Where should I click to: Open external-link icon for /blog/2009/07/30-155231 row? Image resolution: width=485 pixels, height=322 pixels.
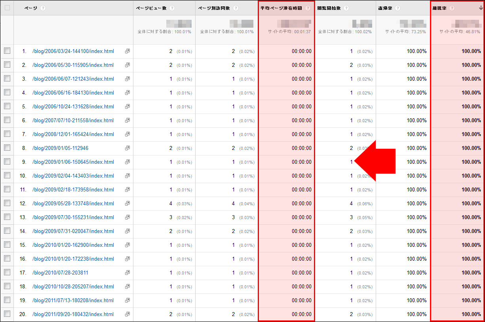coord(127,217)
